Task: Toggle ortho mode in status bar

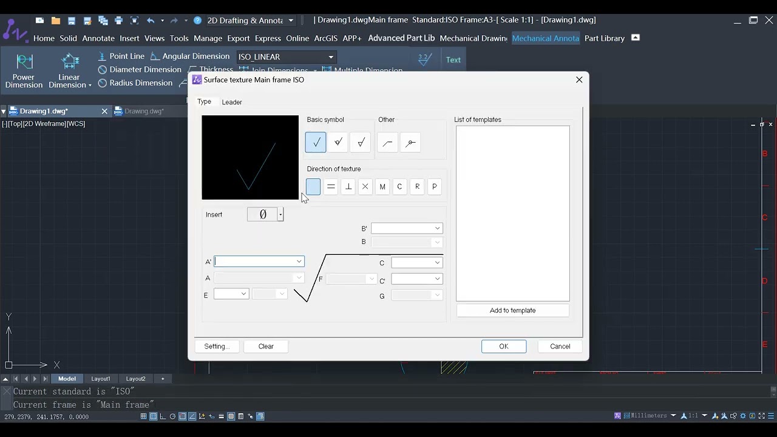Action: 163,416
